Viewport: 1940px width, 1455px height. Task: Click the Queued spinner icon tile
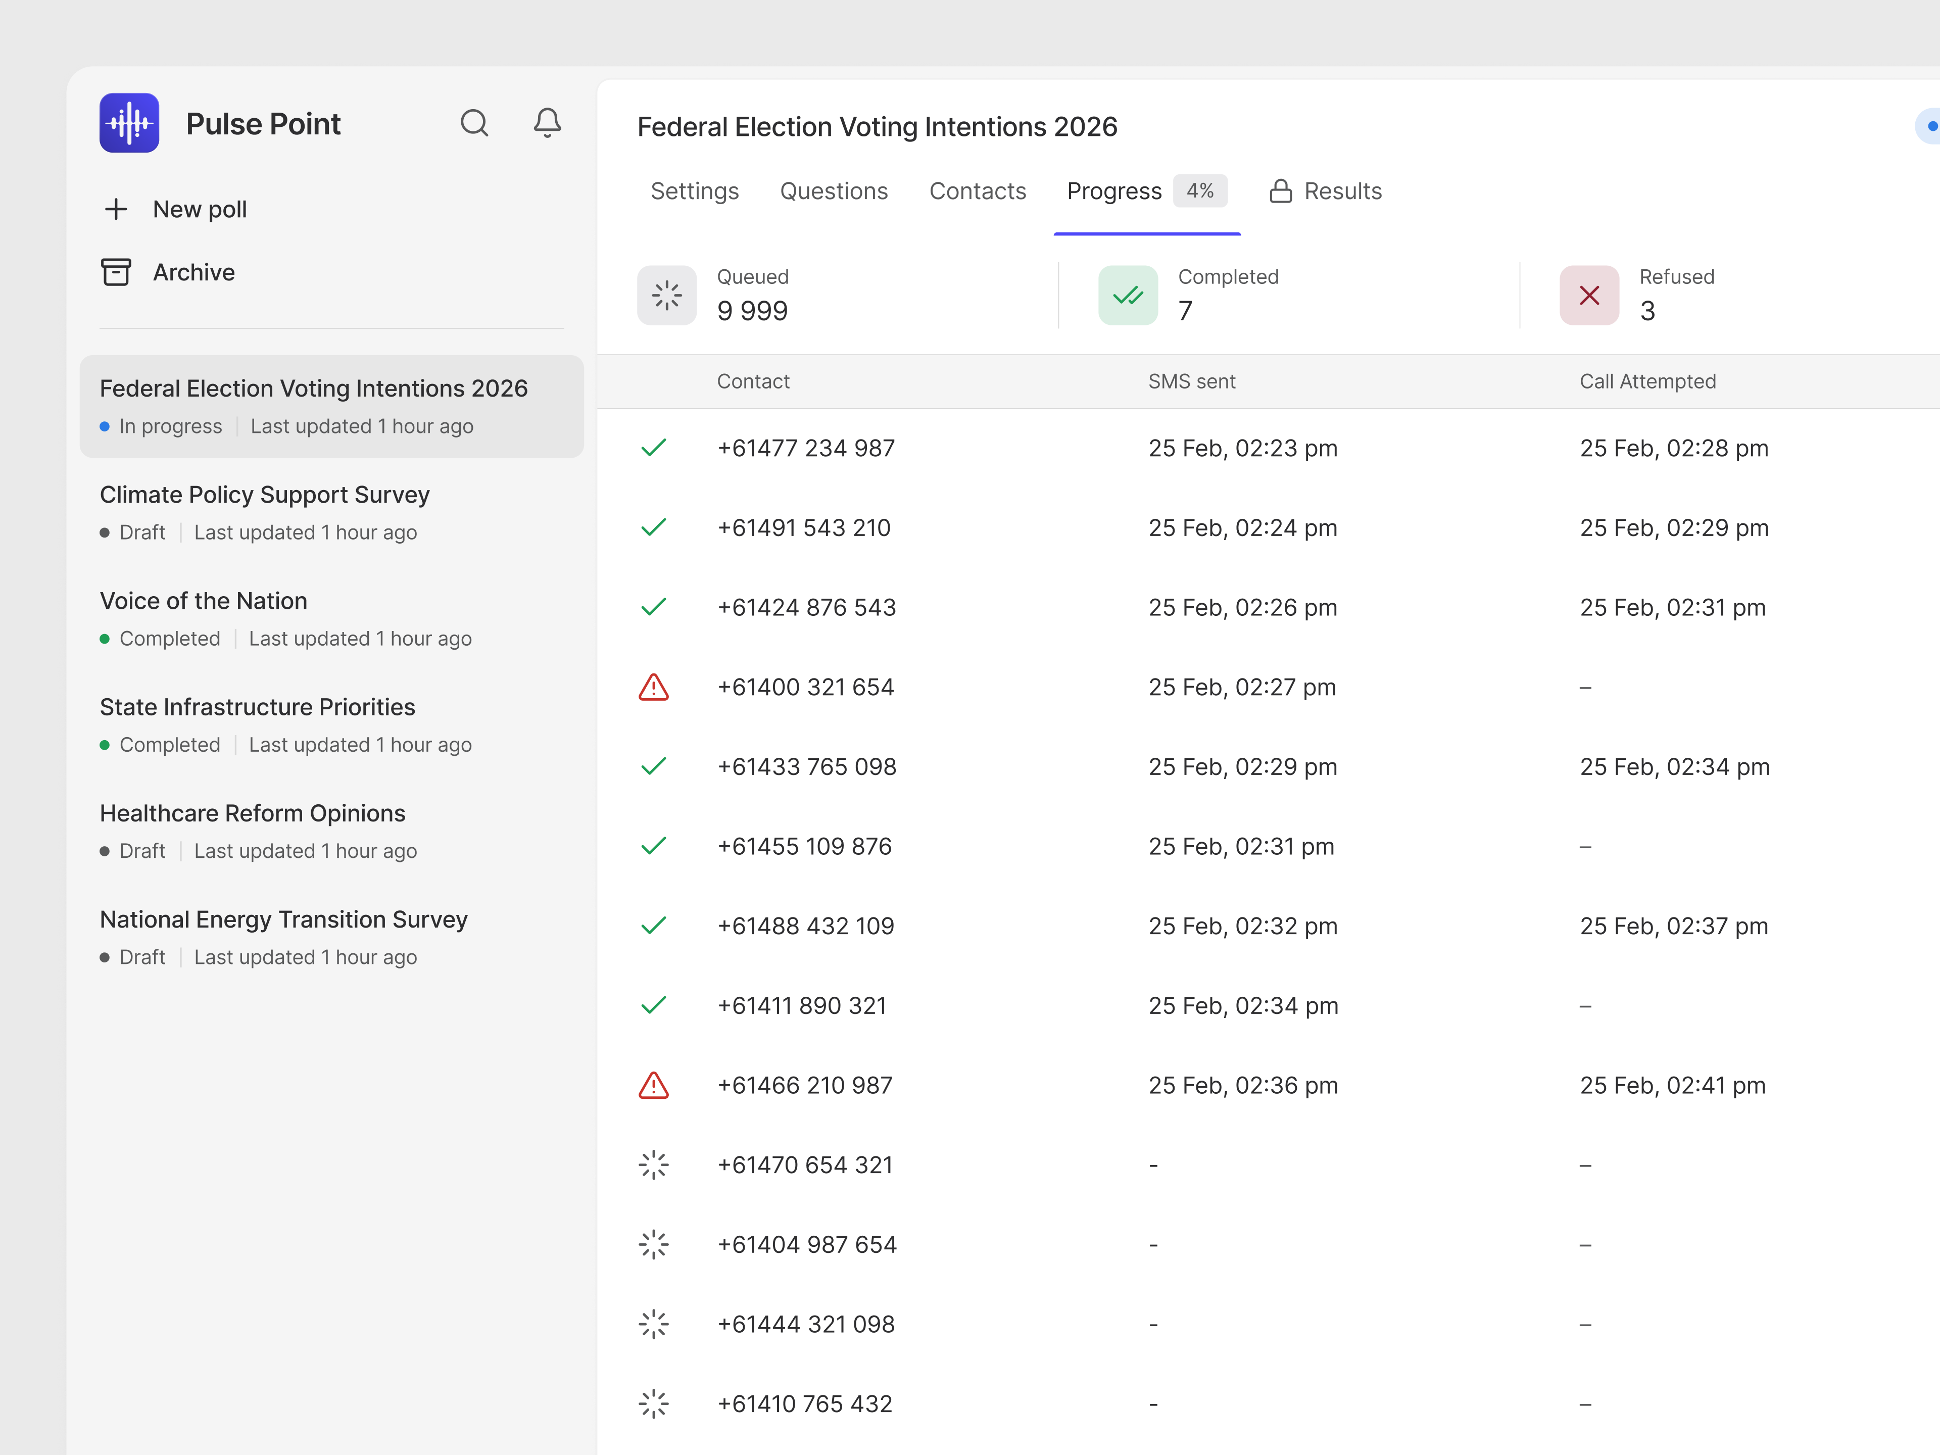click(x=666, y=296)
